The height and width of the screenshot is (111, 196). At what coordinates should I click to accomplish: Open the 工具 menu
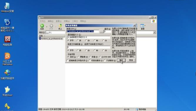point(75,21)
